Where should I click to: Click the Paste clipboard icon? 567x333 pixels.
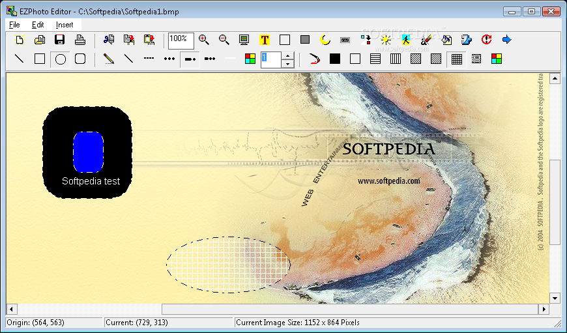coord(149,40)
